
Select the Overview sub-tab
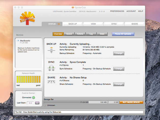(58, 34)
